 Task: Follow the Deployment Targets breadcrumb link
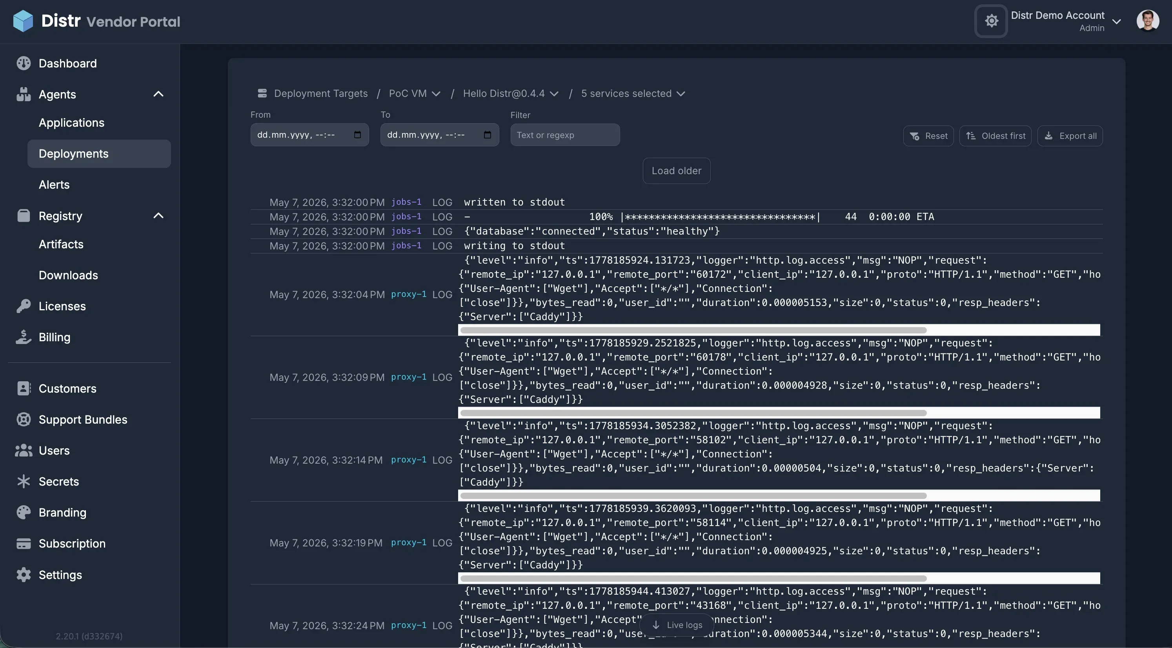[321, 93]
